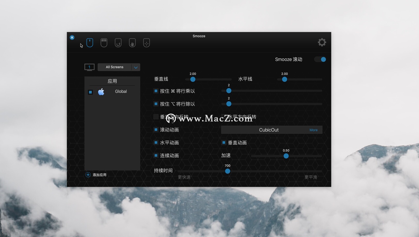Click the 应用 list header
The image size is (419, 237).
(x=112, y=81)
